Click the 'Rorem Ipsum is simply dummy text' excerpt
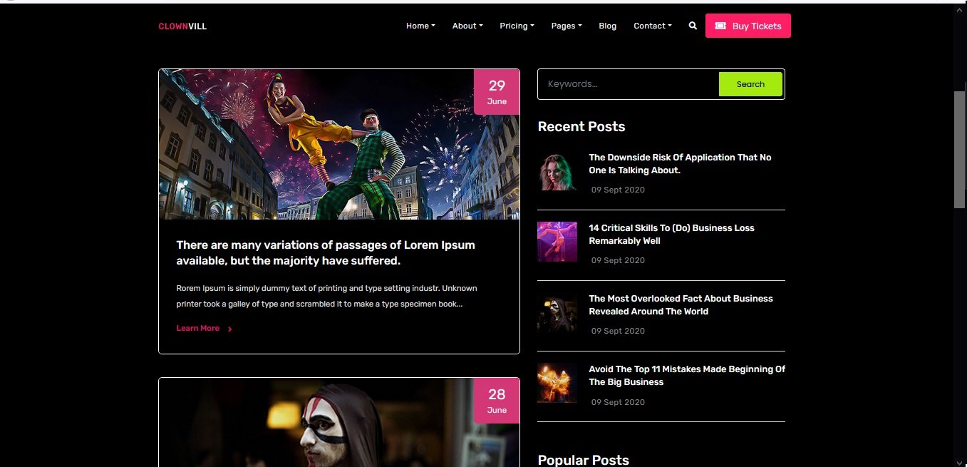The width and height of the screenshot is (967, 467). pyautogui.click(x=326, y=296)
